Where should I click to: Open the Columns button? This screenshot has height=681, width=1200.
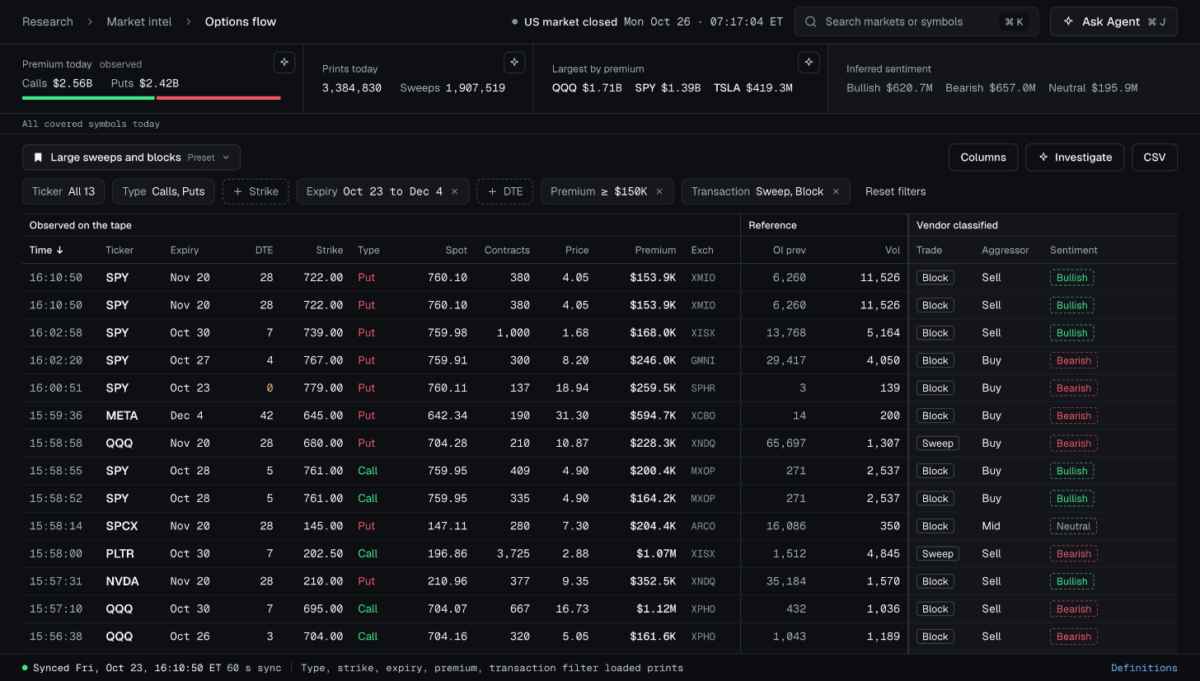(983, 157)
